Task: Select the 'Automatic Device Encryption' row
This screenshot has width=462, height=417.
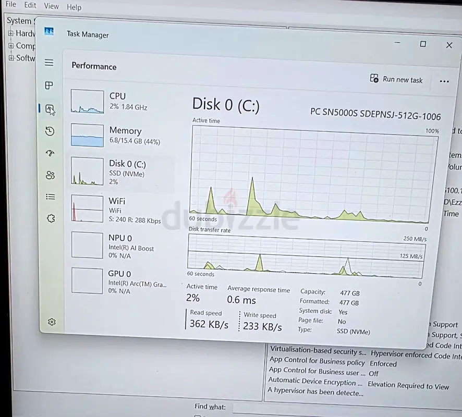Action: tap(359, 384)
